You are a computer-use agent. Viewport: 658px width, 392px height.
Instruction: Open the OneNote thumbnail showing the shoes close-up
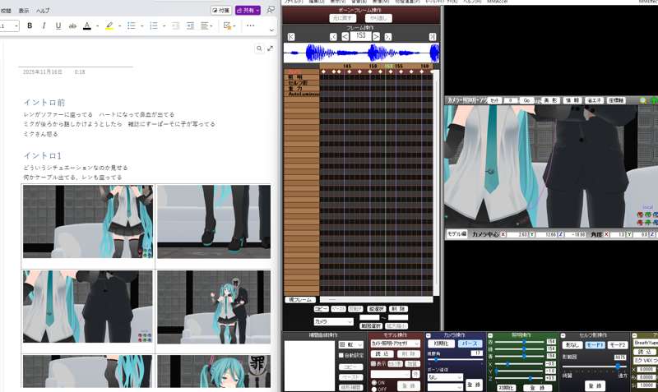pos(214,221)
